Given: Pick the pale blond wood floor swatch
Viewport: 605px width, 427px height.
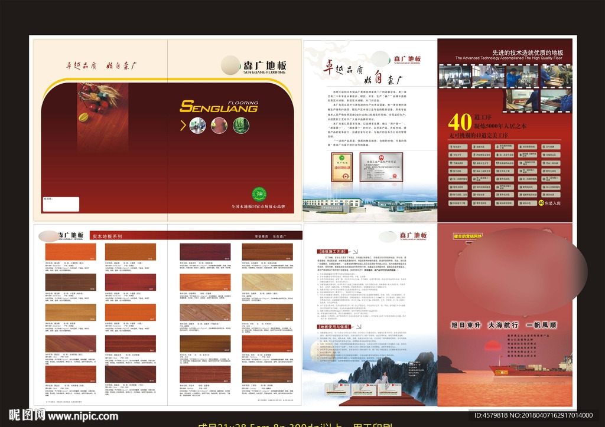Looking at the screenshot, I should tap(268, 283).
